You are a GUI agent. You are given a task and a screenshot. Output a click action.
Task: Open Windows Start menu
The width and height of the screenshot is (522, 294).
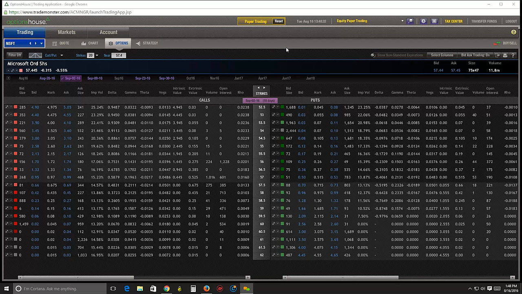coord(6,289)
